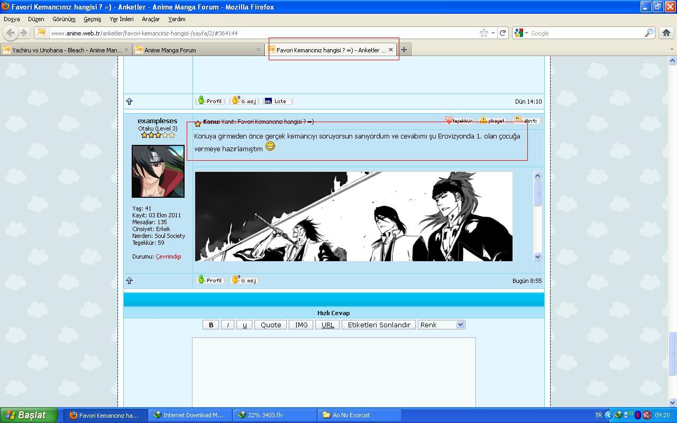Screen dimensions: 677x423
Task: Click the Google search input field
Action: 586,33
